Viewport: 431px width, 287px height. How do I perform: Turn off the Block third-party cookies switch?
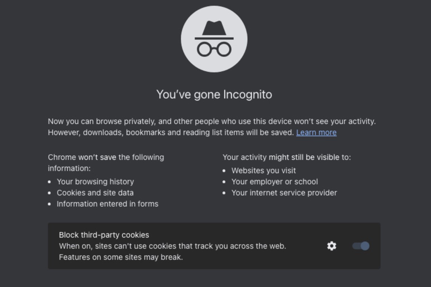361,246
